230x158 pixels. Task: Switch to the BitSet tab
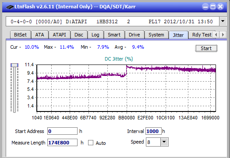point(20,35)
